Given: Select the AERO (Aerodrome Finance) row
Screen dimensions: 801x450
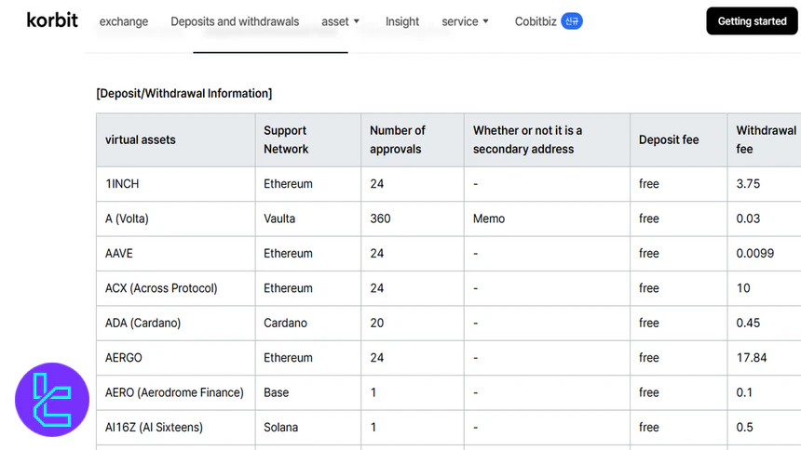Looking at the screenshot, I should pyautogui.click(x=174, y=393).
